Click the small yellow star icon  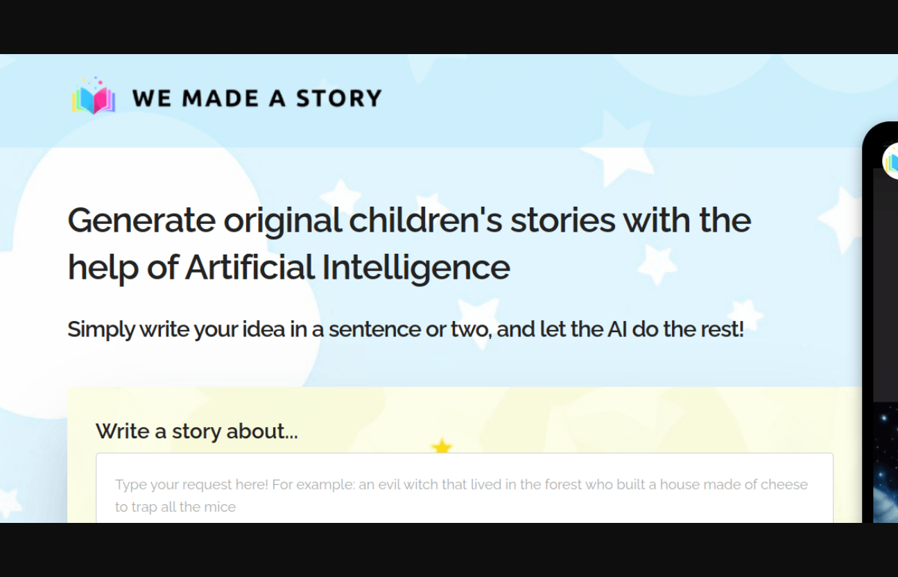pyautogui.click(x=442, y=446)
